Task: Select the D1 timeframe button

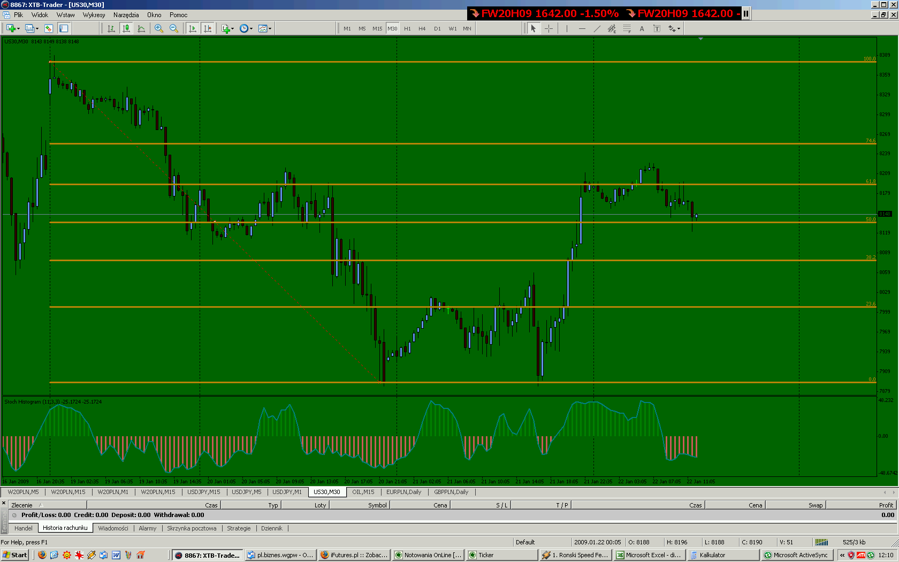Action: click(x=437, y=28)
